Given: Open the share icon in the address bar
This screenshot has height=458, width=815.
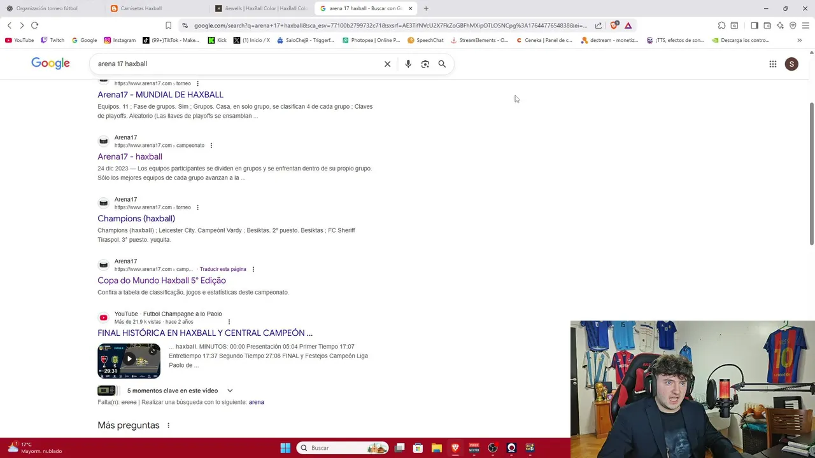Looking at the screenshot, I should coord(599,25).
